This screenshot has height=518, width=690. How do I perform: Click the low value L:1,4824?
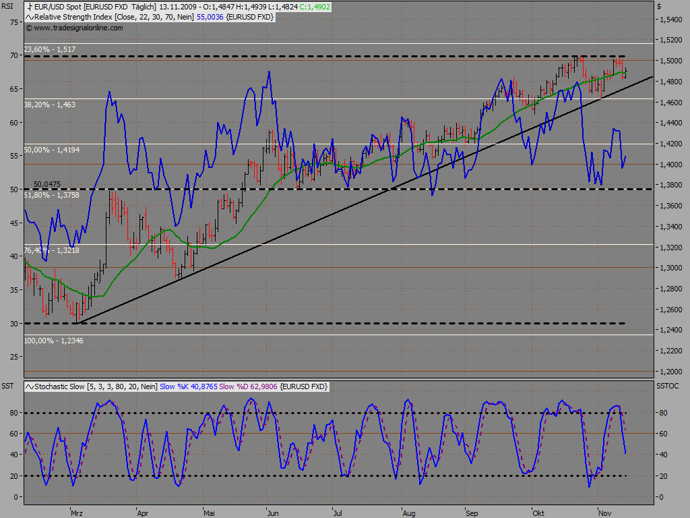pyautogui.click(x=282, y=7)
